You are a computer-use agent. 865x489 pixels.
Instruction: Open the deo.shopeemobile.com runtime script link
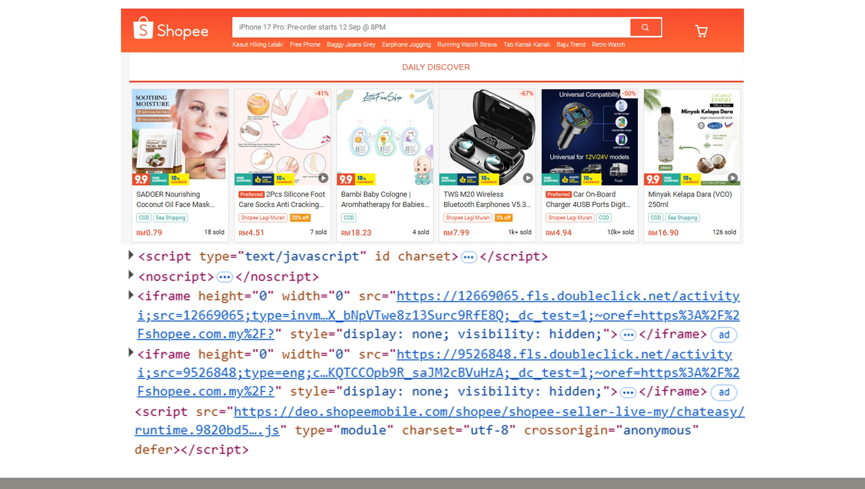pyautogui.click(x=488, y=411)
